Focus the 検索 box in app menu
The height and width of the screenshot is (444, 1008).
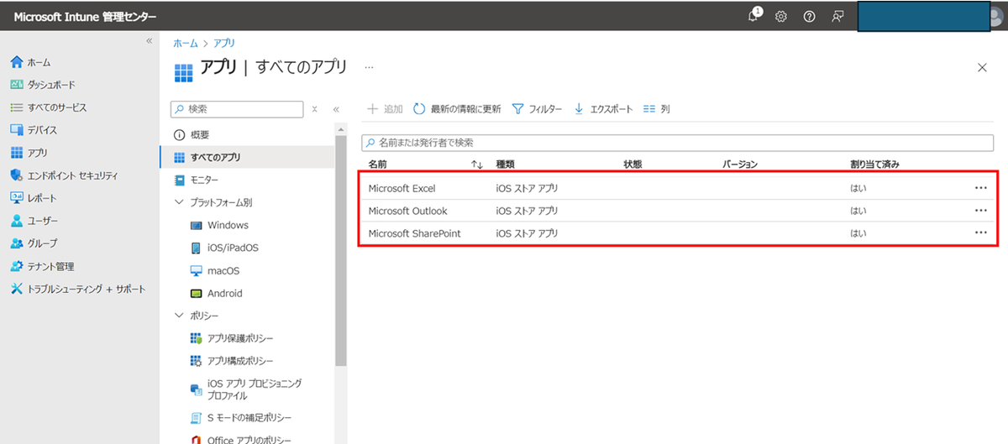tap(237, 109)
